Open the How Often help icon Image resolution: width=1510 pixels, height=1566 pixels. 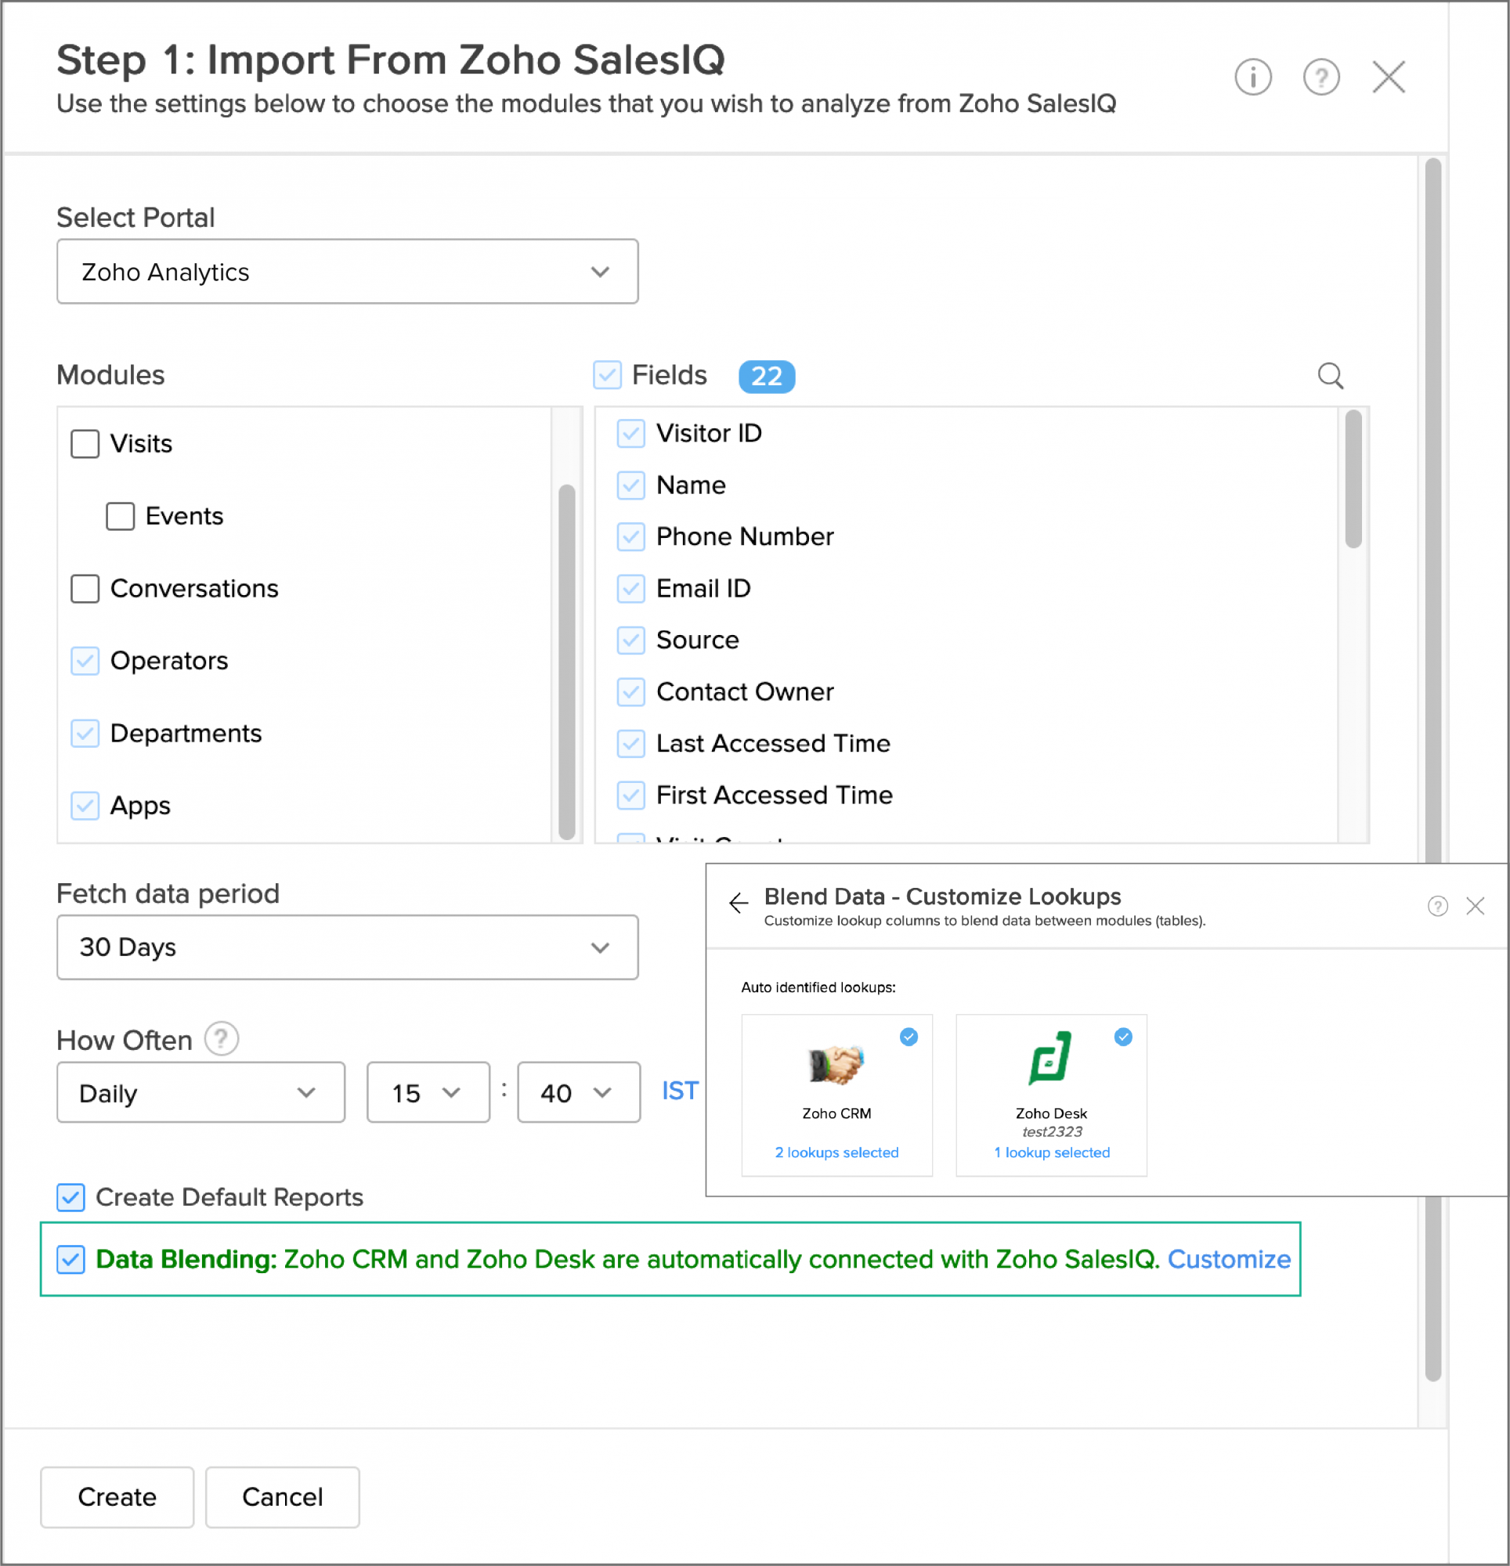[x=222, y=1039]
